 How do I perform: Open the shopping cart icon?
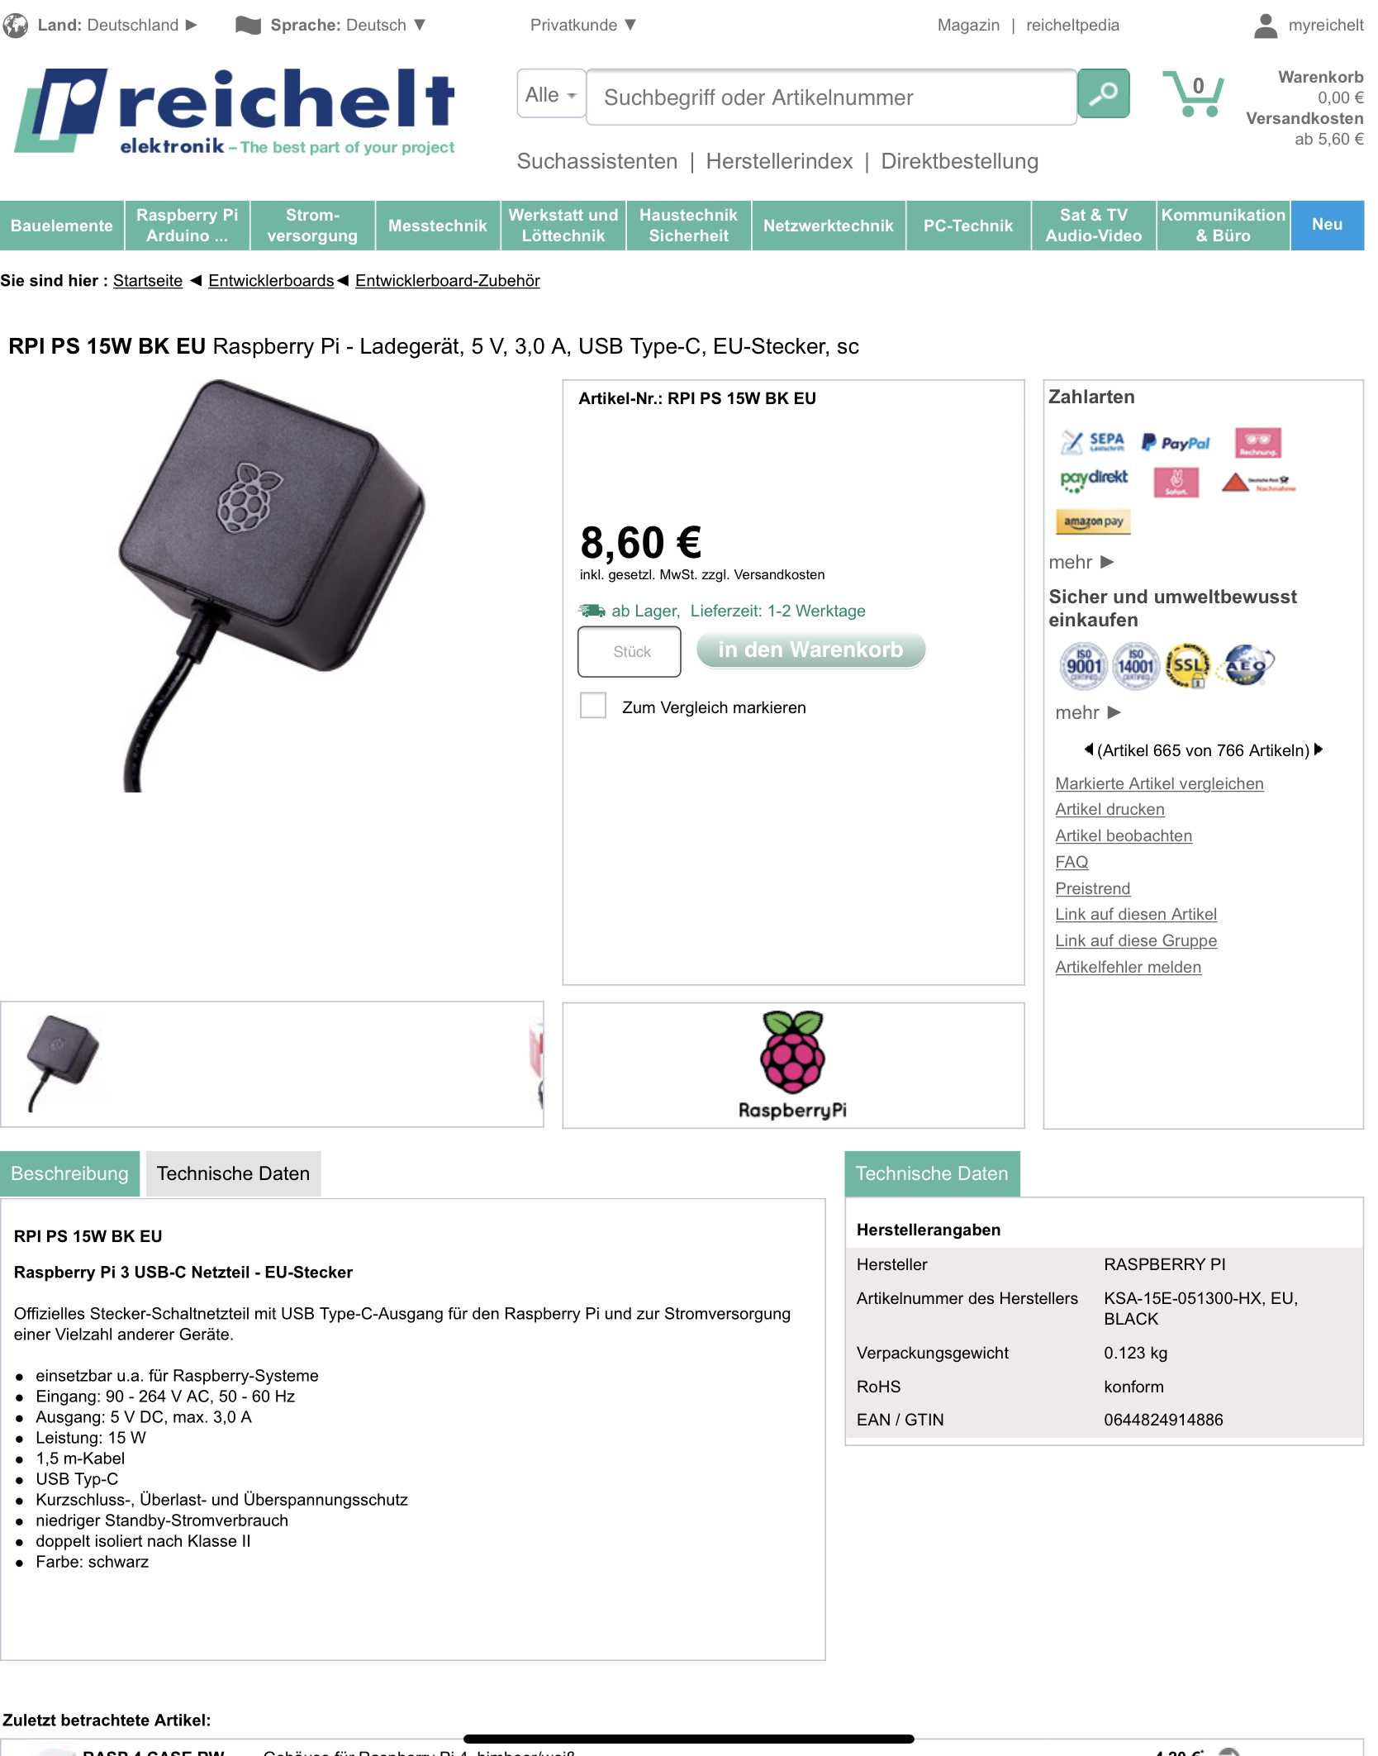click(x=1193, y=93)
